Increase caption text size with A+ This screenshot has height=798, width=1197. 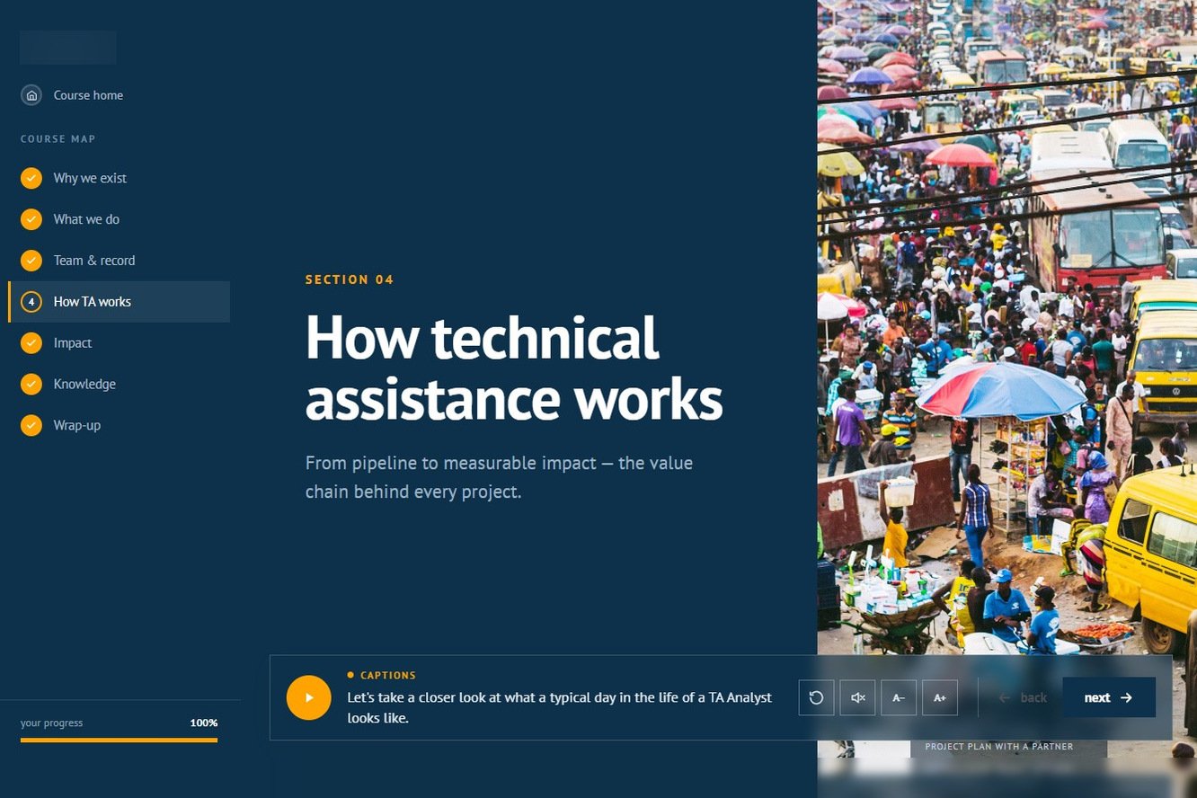tap(940, 697)
